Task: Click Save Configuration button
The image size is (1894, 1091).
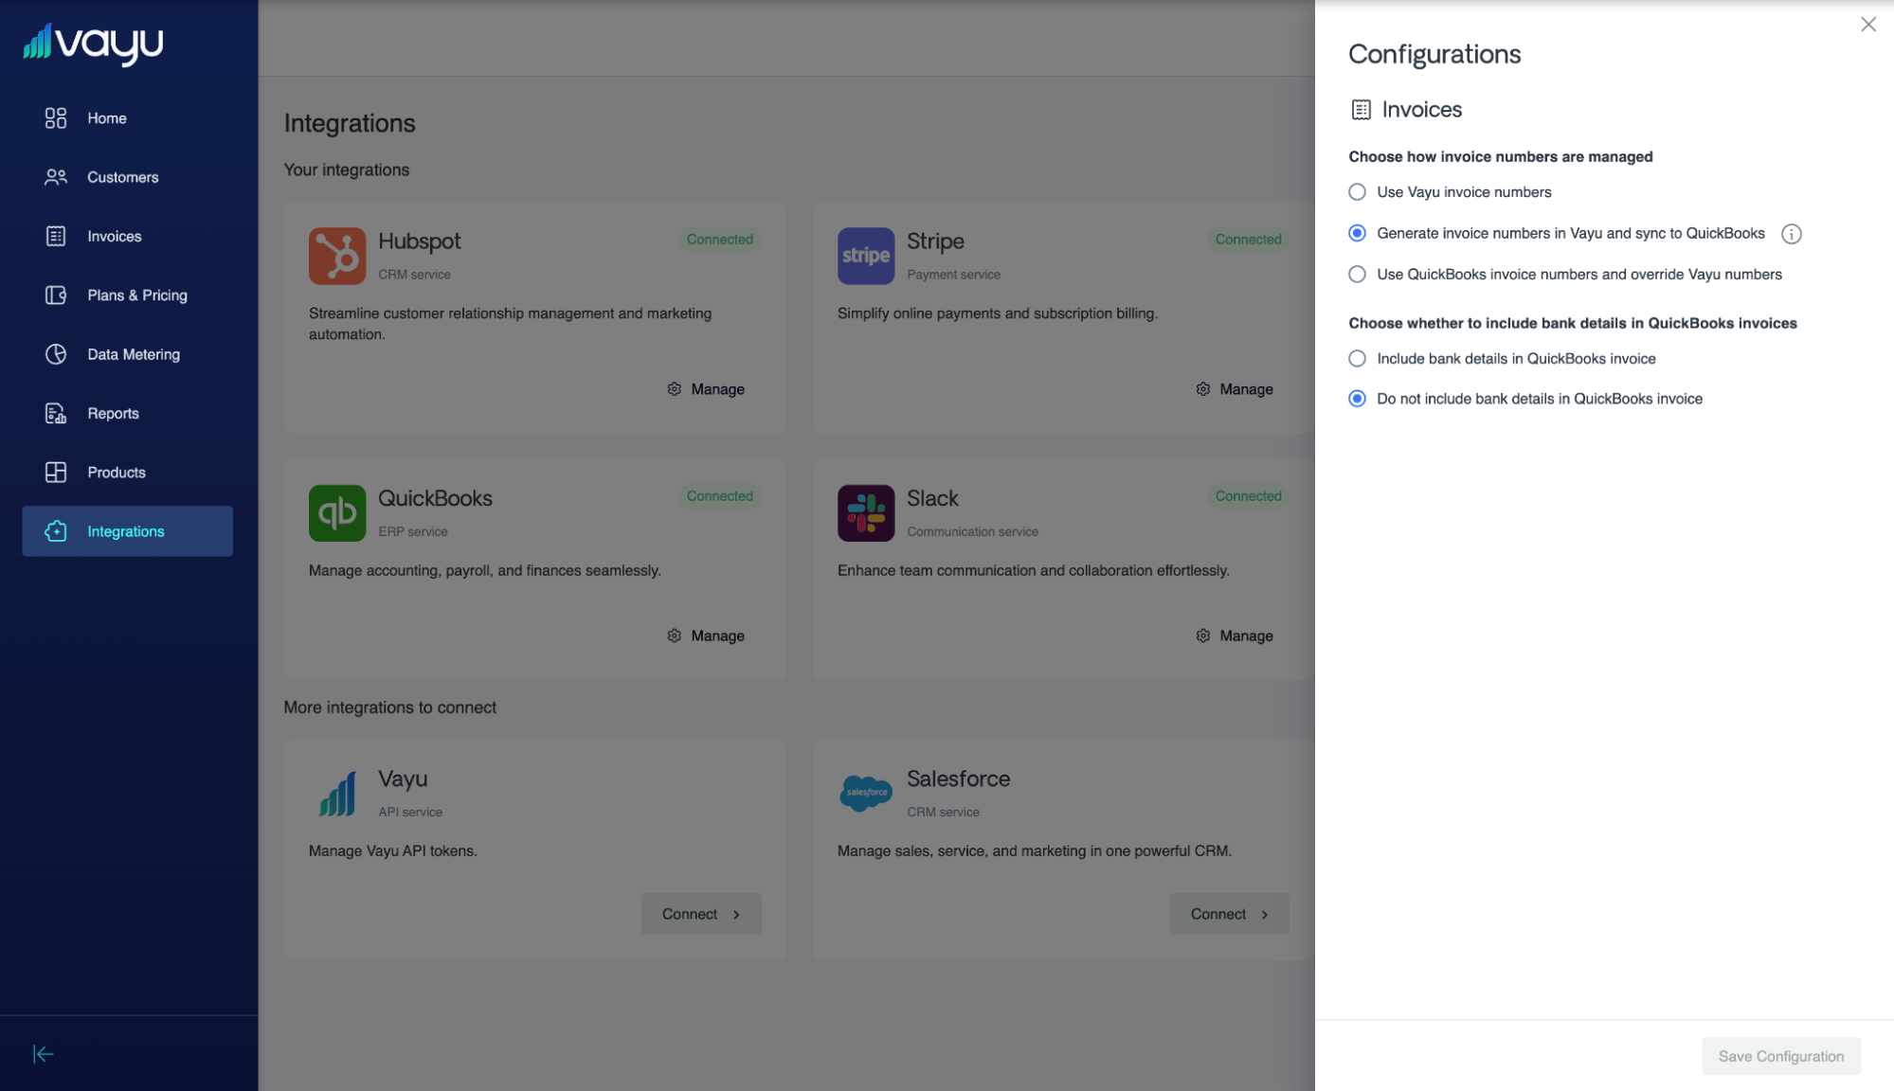Action: click(x=1780, y=1056)
